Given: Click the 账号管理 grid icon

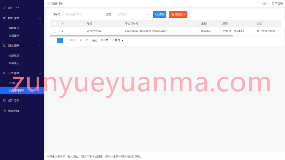Looking at the screenshot, I should (x=4, y=18).
